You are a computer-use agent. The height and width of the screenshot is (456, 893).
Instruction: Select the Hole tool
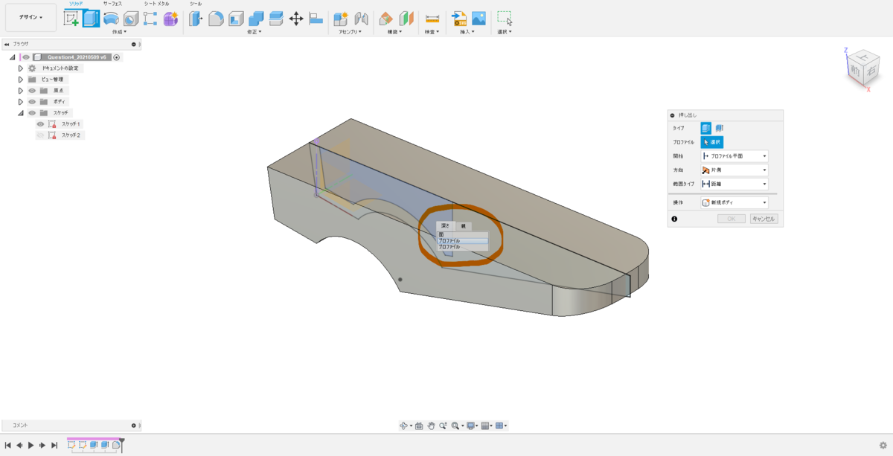click(131, 19)
